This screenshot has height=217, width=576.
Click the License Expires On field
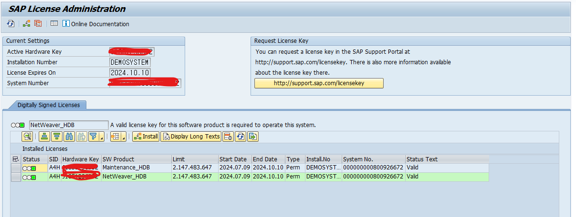130,73
